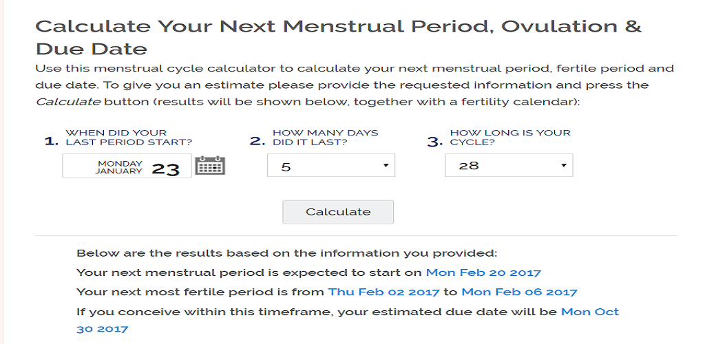The image size is (705, 344).
Task: Click the Thu Feb 02 2017 link
Action: pyautogui.click(x=383, y=292)
